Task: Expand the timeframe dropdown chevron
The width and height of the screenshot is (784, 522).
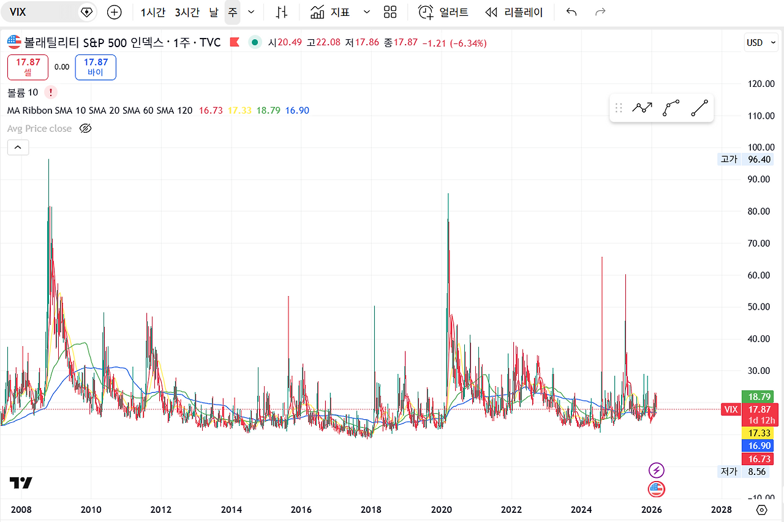Action: [251, 12]
